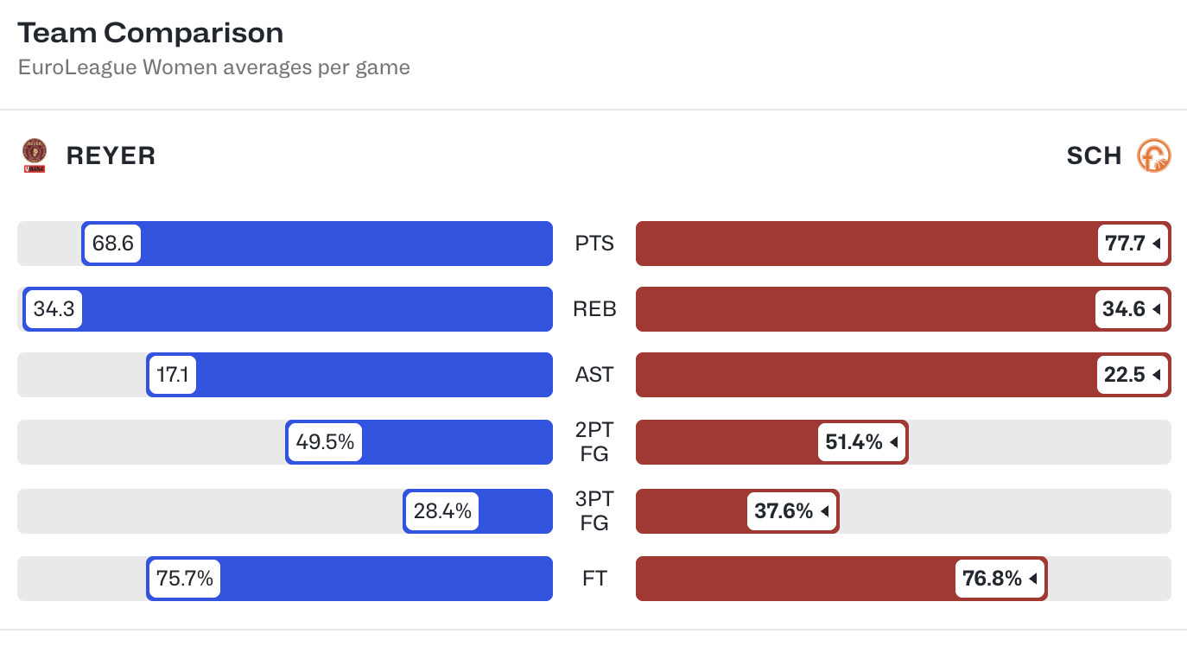
Task: Click the arrow marker beside 76.8%
Action: tap(1032, 579)
